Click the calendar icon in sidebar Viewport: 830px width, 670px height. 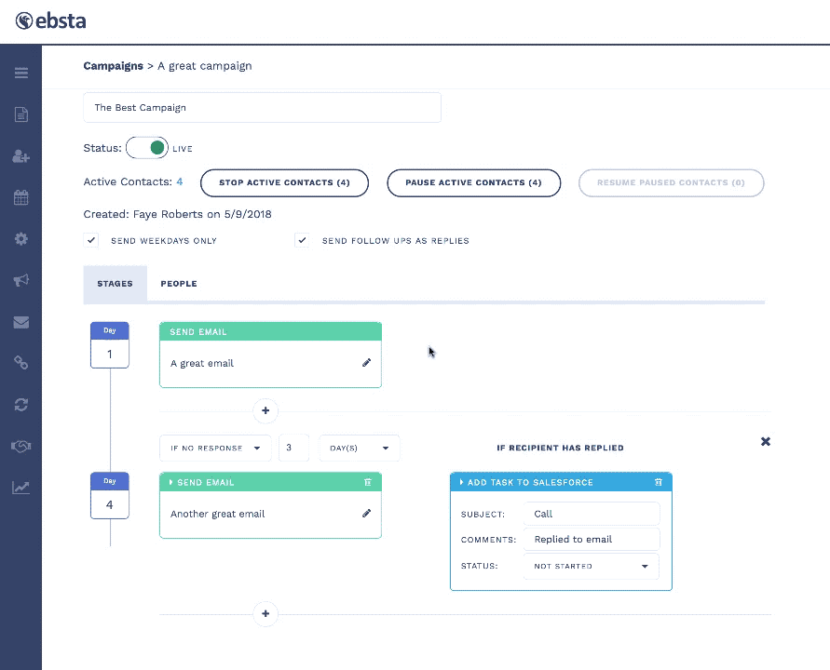(20, 197)
